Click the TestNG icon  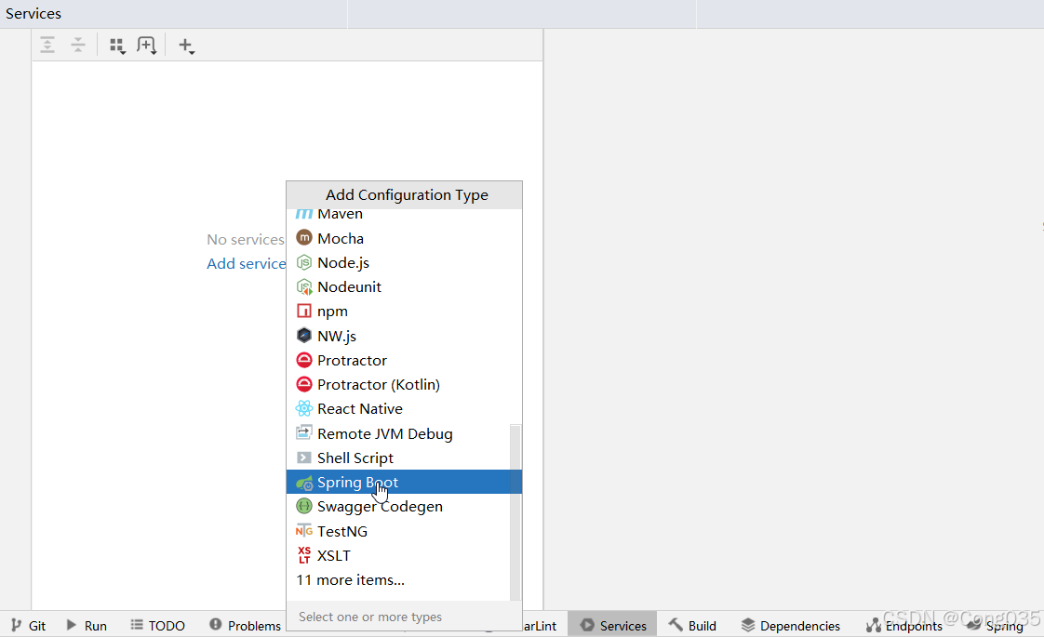[304, 530]
